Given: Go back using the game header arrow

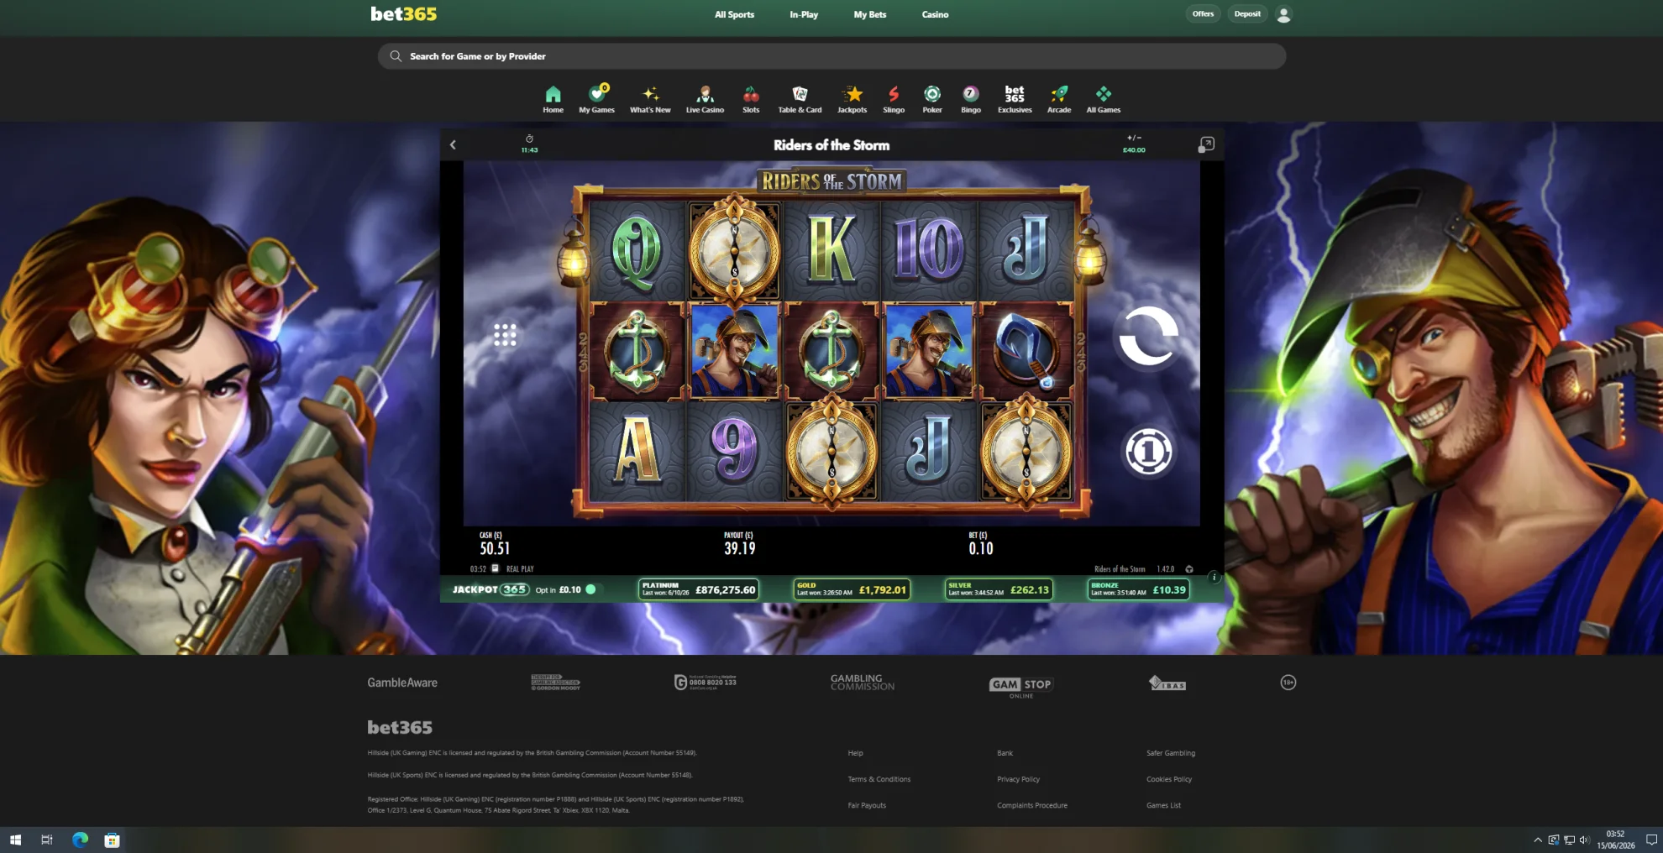Looking at the screenshot, I should pos(453,144).
